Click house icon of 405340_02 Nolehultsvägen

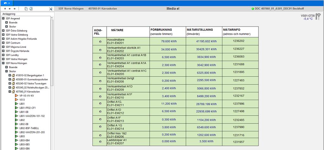coord(13,87)
